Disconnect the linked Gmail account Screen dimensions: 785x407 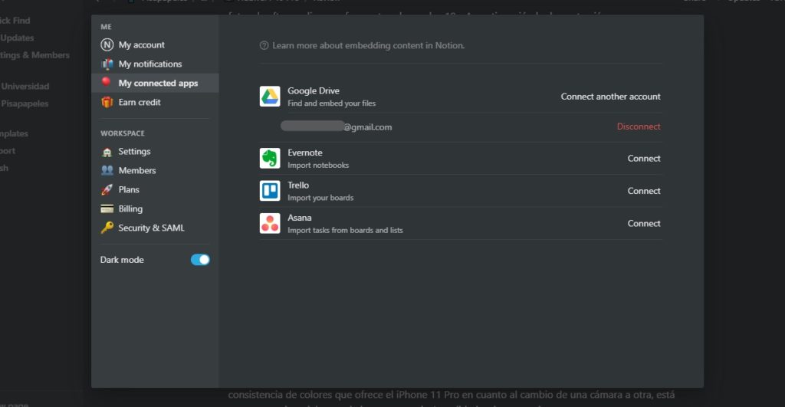tap(638, 127)
